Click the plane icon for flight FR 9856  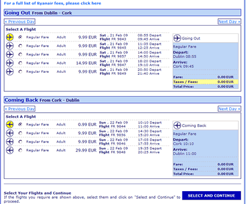(x=10, y=133)
